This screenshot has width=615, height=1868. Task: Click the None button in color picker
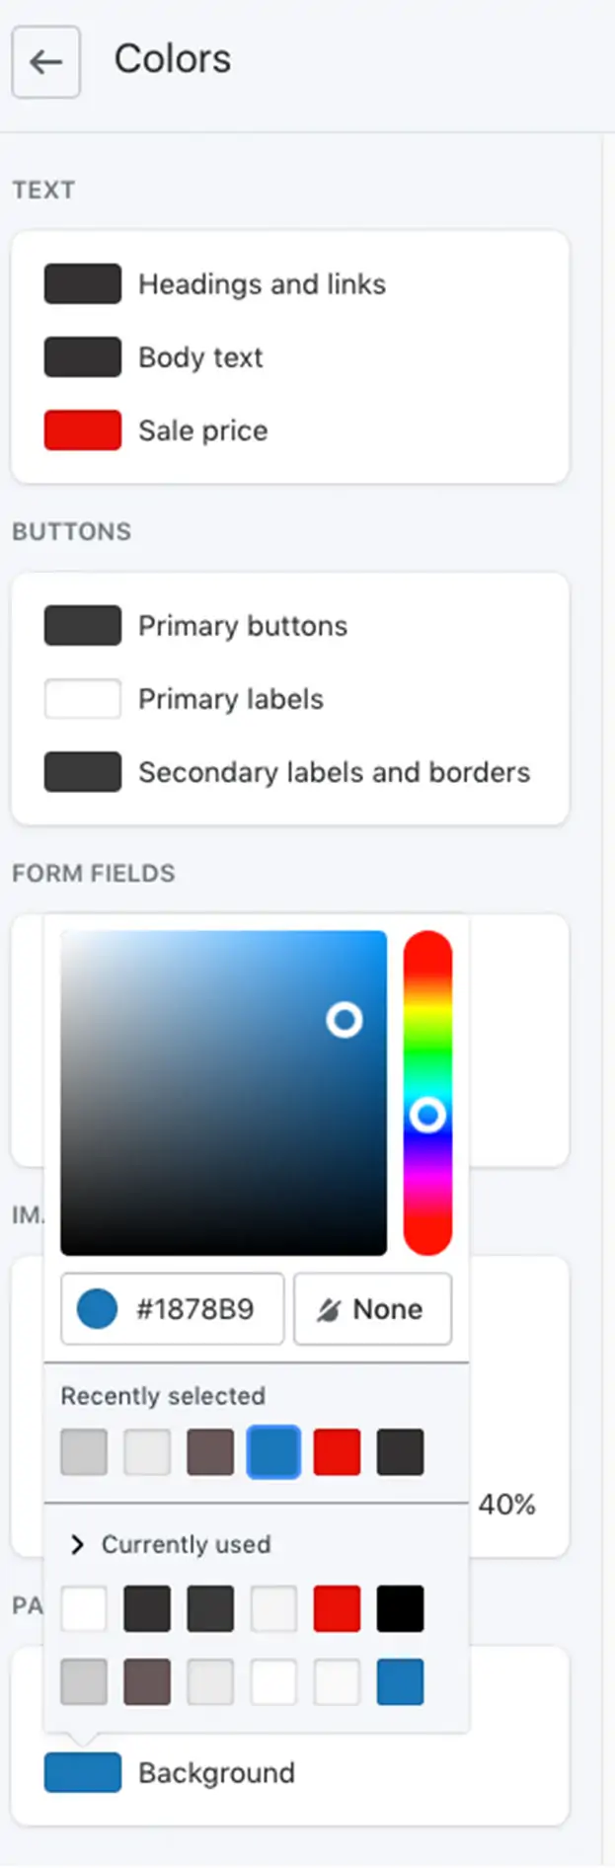pyautogui.click(x=372, y=1309)
